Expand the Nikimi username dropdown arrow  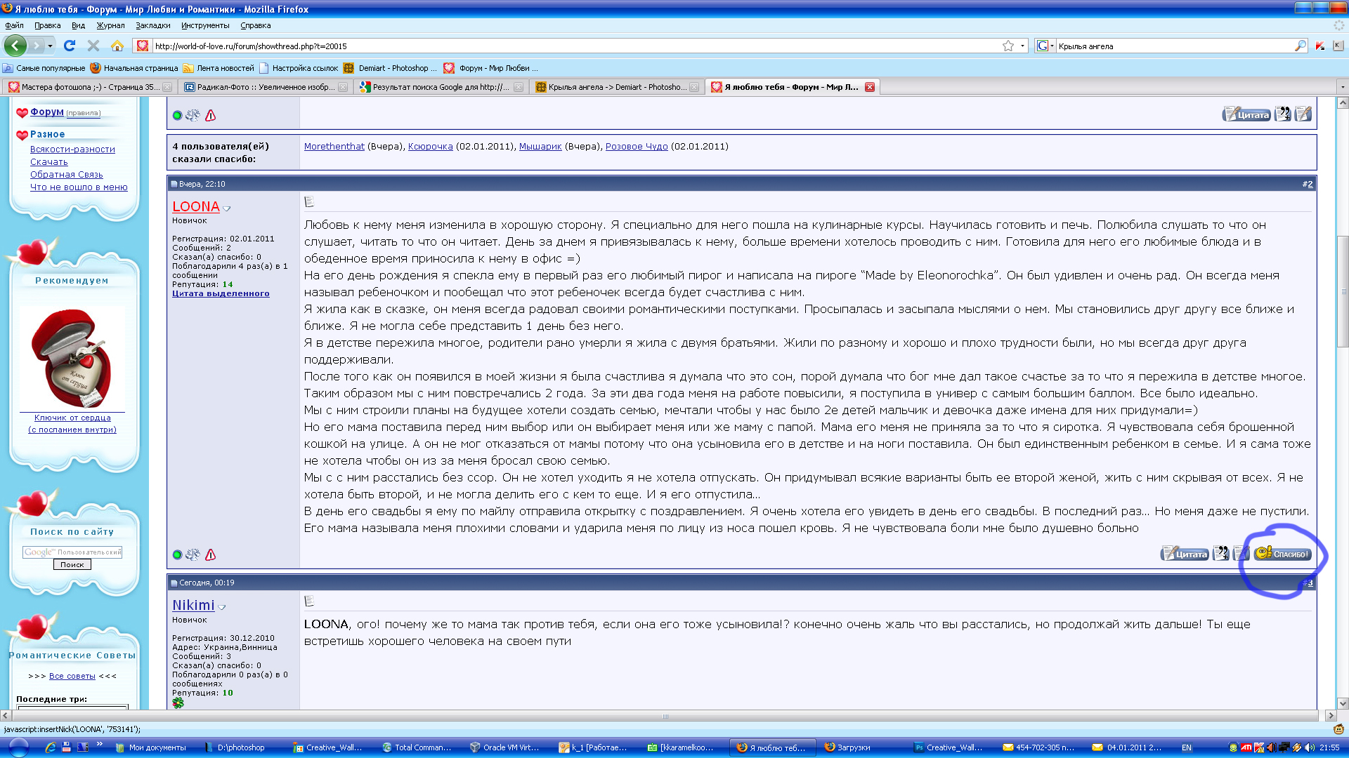(222, 607)
